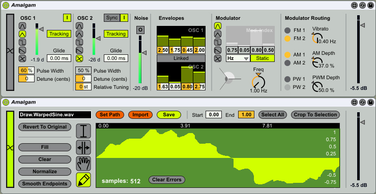The width and height of the screenshot is (376, 194).
Task: Choose the zoom horizontal arrows tool
Action: 83,147
